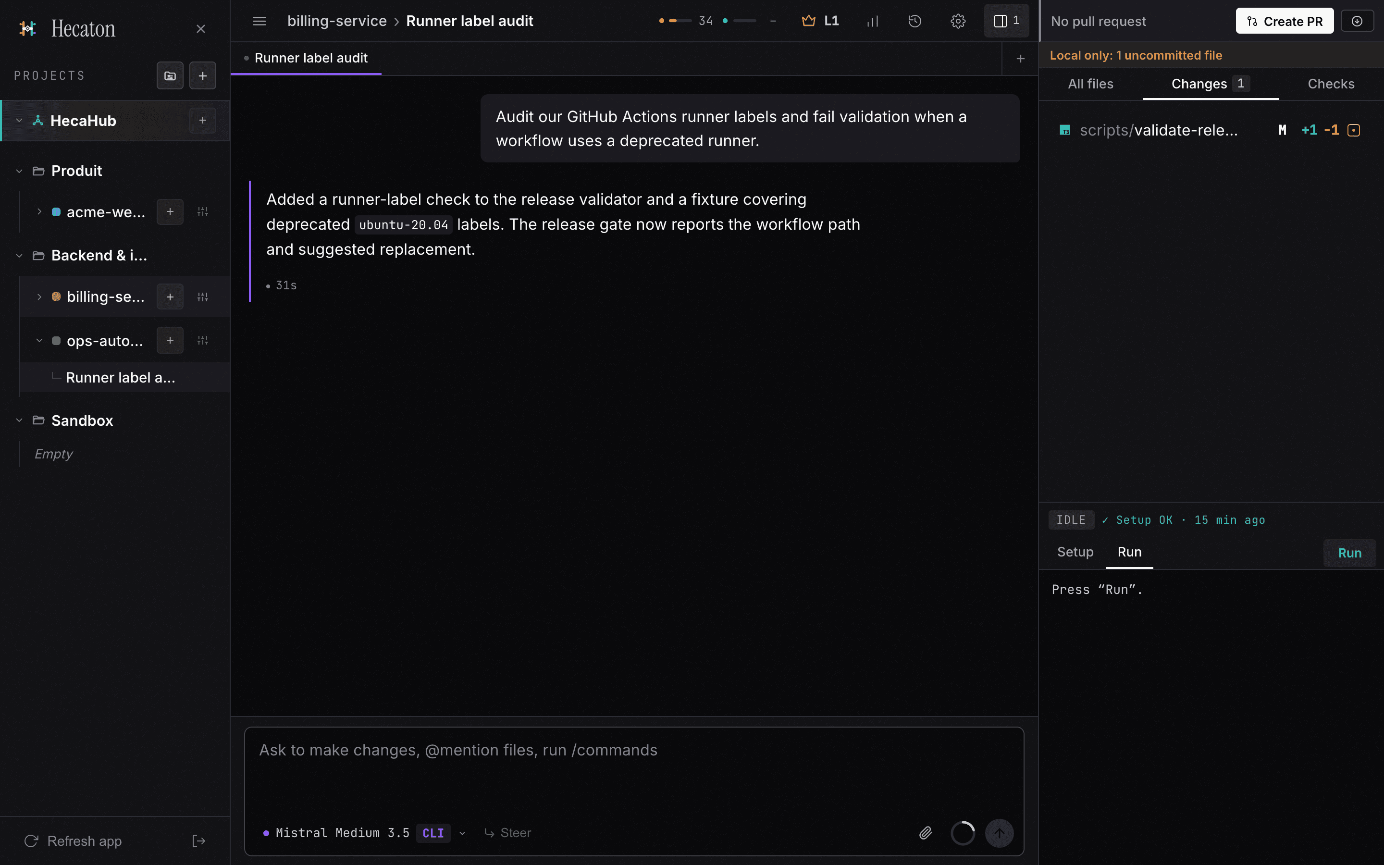Toggle the Steer option

508,833
